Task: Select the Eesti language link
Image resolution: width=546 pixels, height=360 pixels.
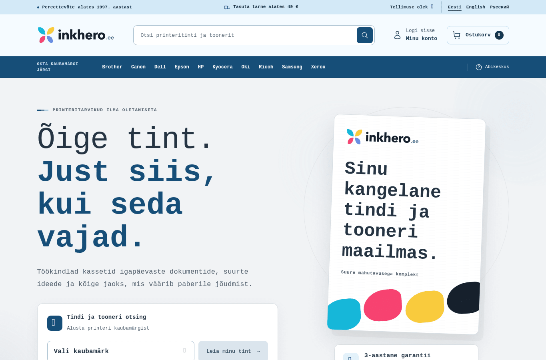Action: [x=454, y=7]
